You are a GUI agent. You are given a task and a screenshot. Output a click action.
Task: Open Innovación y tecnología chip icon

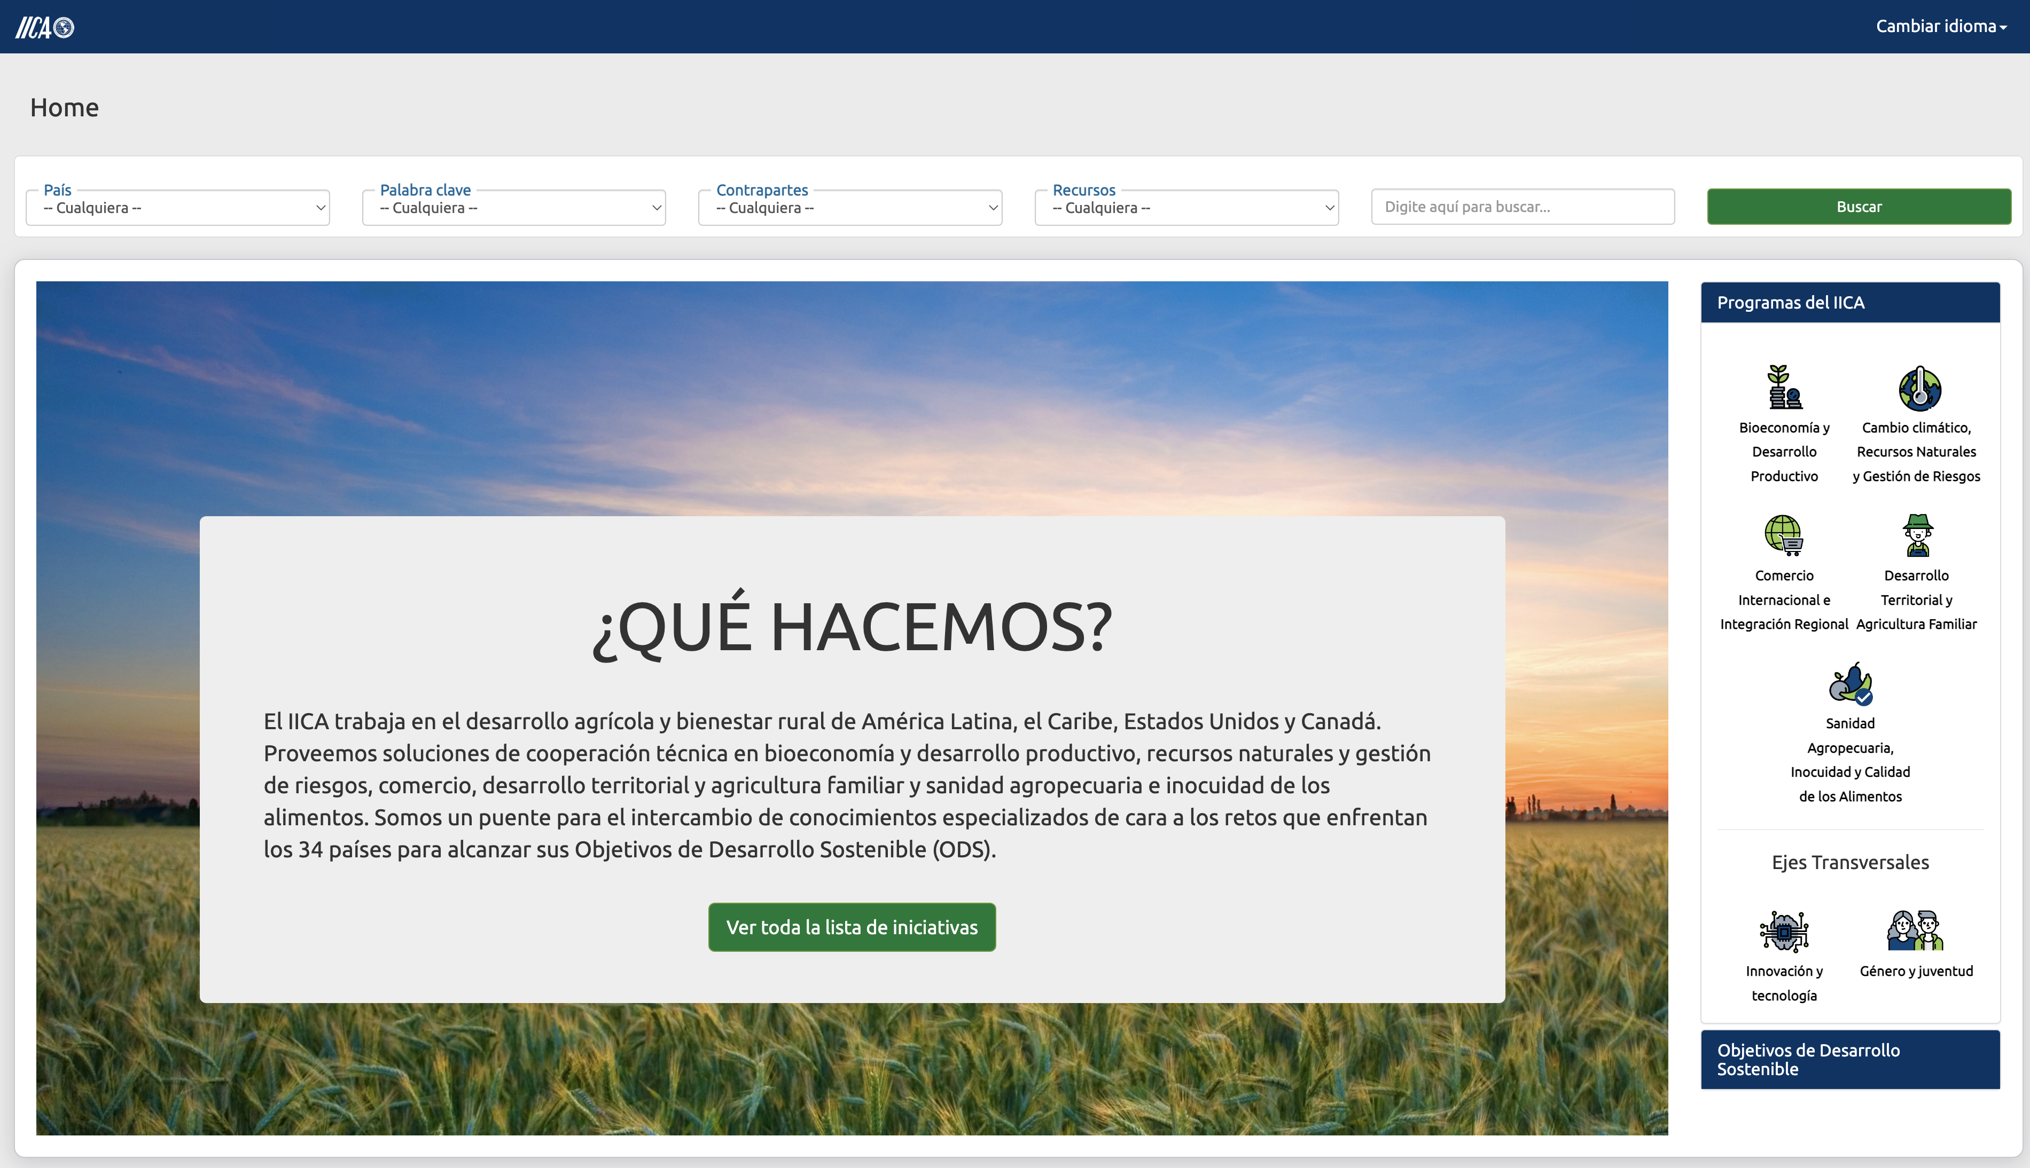[1784, 930]
